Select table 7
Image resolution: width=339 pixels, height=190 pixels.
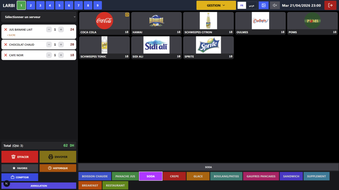[x=79, y=5]
